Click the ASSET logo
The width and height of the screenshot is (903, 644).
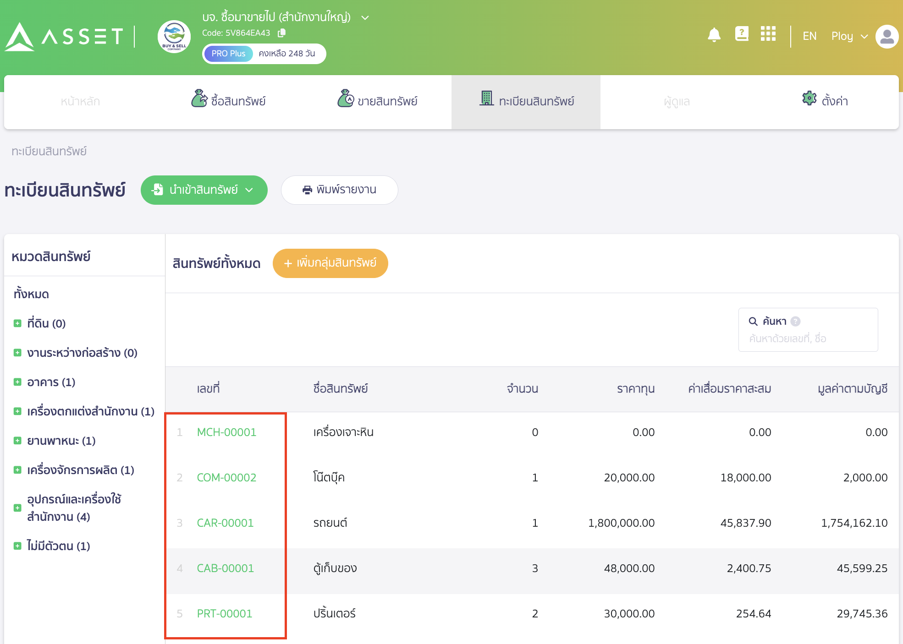(64, 37)
